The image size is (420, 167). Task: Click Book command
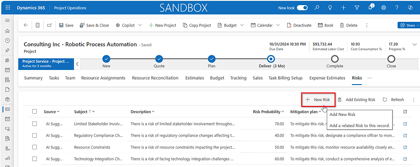point(325,25)
